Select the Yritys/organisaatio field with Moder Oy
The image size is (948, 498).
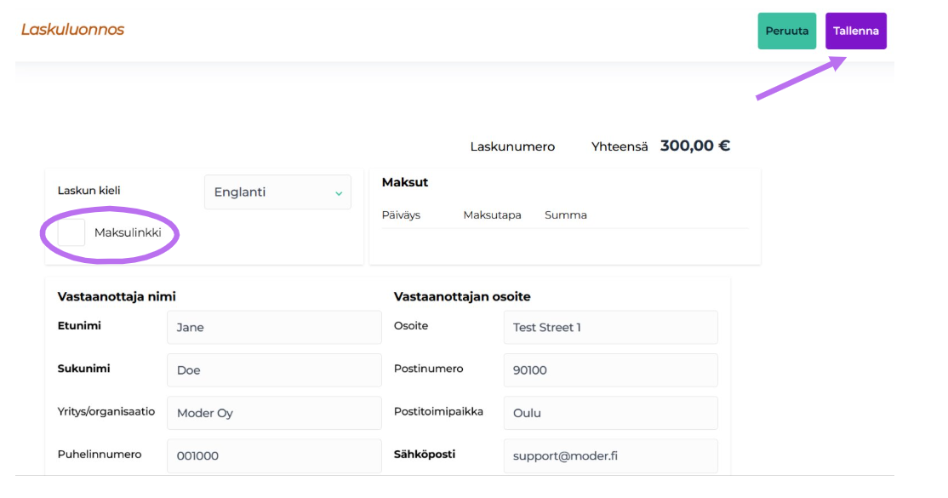coord(273,412)
